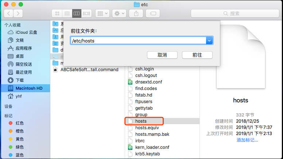Select column view in toolbar

coord(77,13)
